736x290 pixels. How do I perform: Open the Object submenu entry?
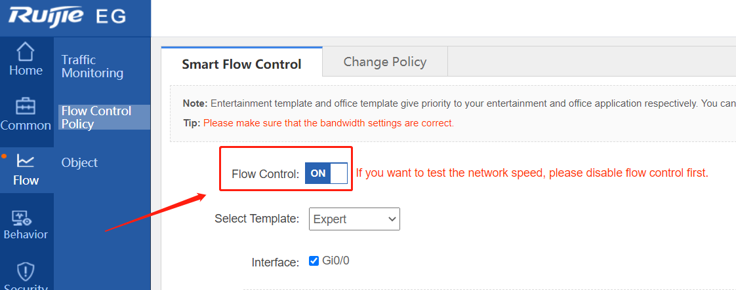tap(80, 162)
